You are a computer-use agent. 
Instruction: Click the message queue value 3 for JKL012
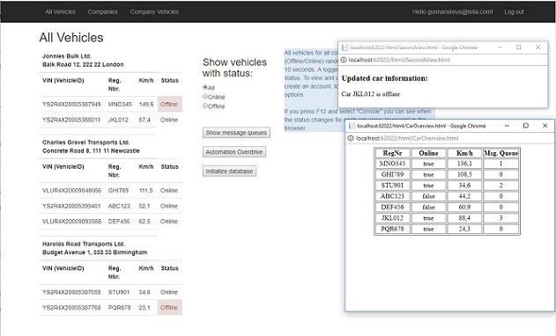500,218
